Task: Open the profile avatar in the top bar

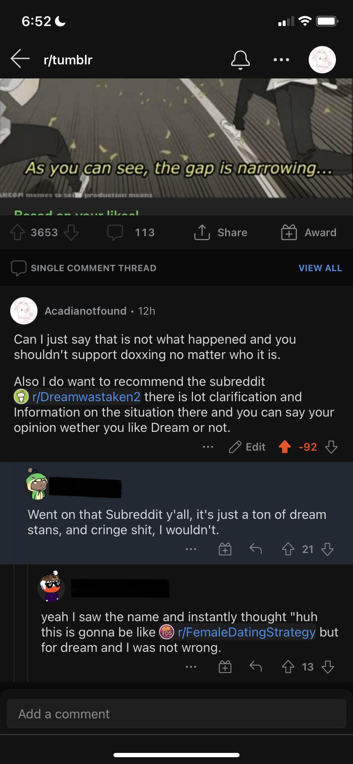Action: pyautogui.click(x=322, y=60)
